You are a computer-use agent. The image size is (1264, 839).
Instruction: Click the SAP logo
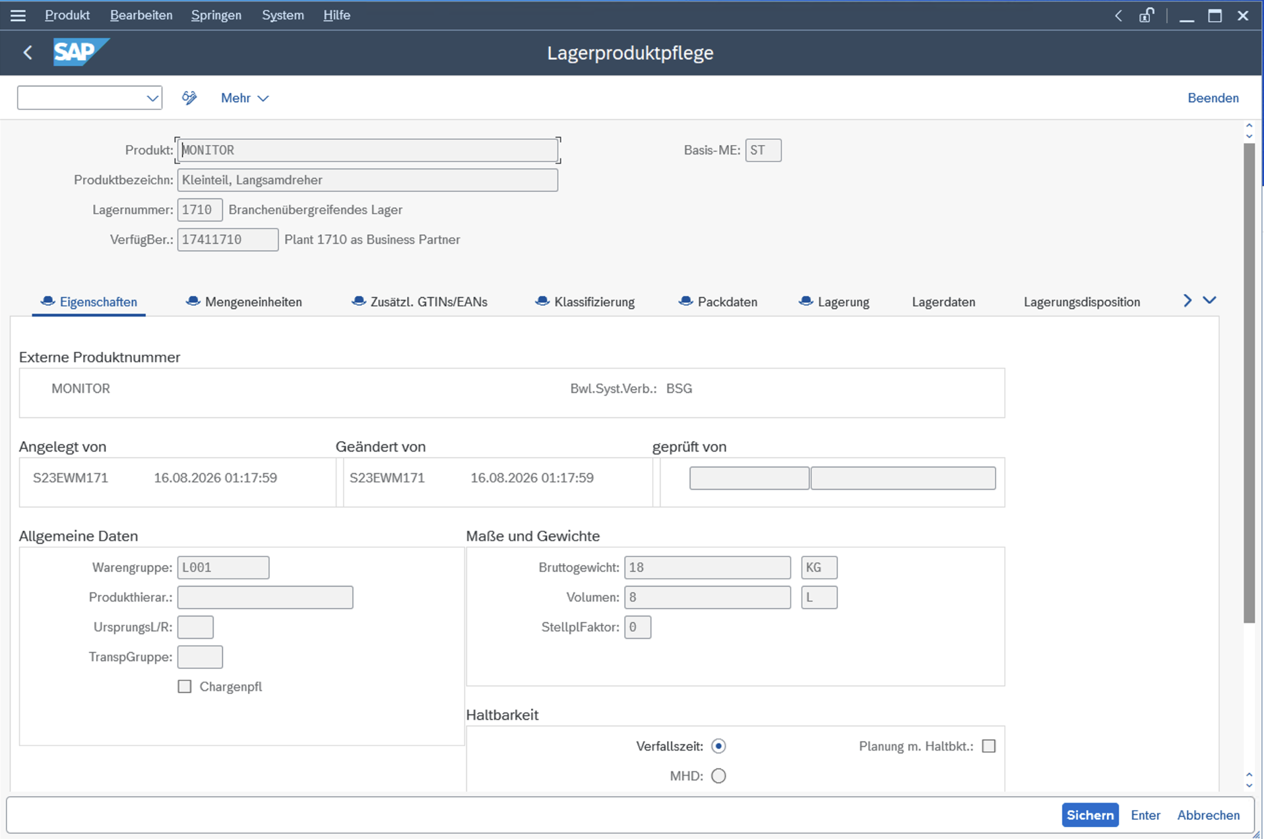[80, 52]
